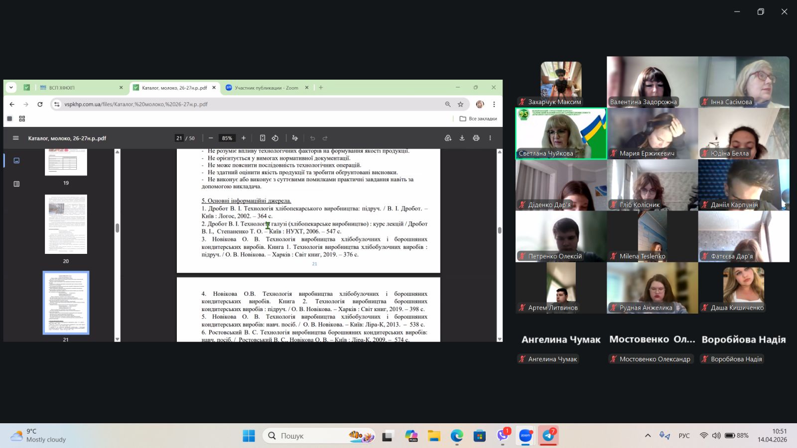Toggle the PDF sidebar with hamburger menu
Viewport: 797px width, 448px height.
click(16, 138)
